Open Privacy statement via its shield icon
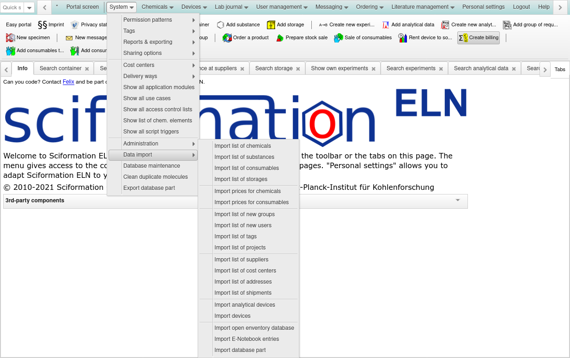This screenshot has height=358, width=570. pos(75,24)
